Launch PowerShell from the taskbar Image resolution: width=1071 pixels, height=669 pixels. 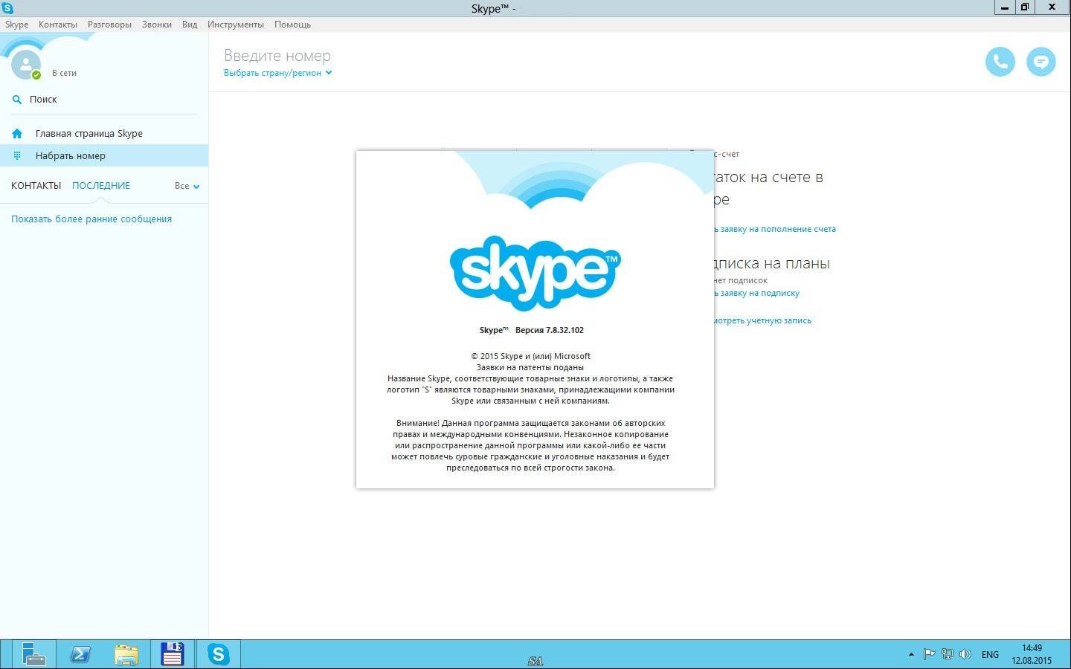(80, 654)
